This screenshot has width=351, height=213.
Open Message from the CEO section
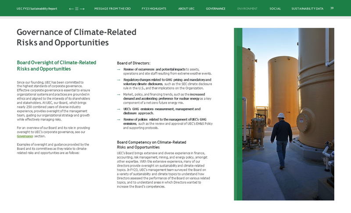112,9
